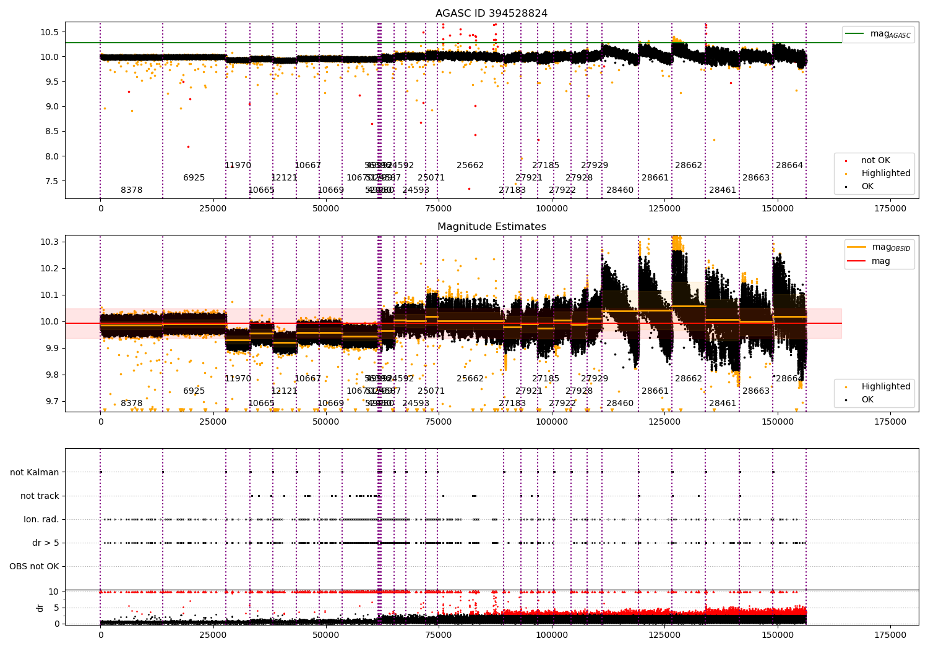
Task: Click obsid label 28460 in the top plot
Action: tap(620, 190)
